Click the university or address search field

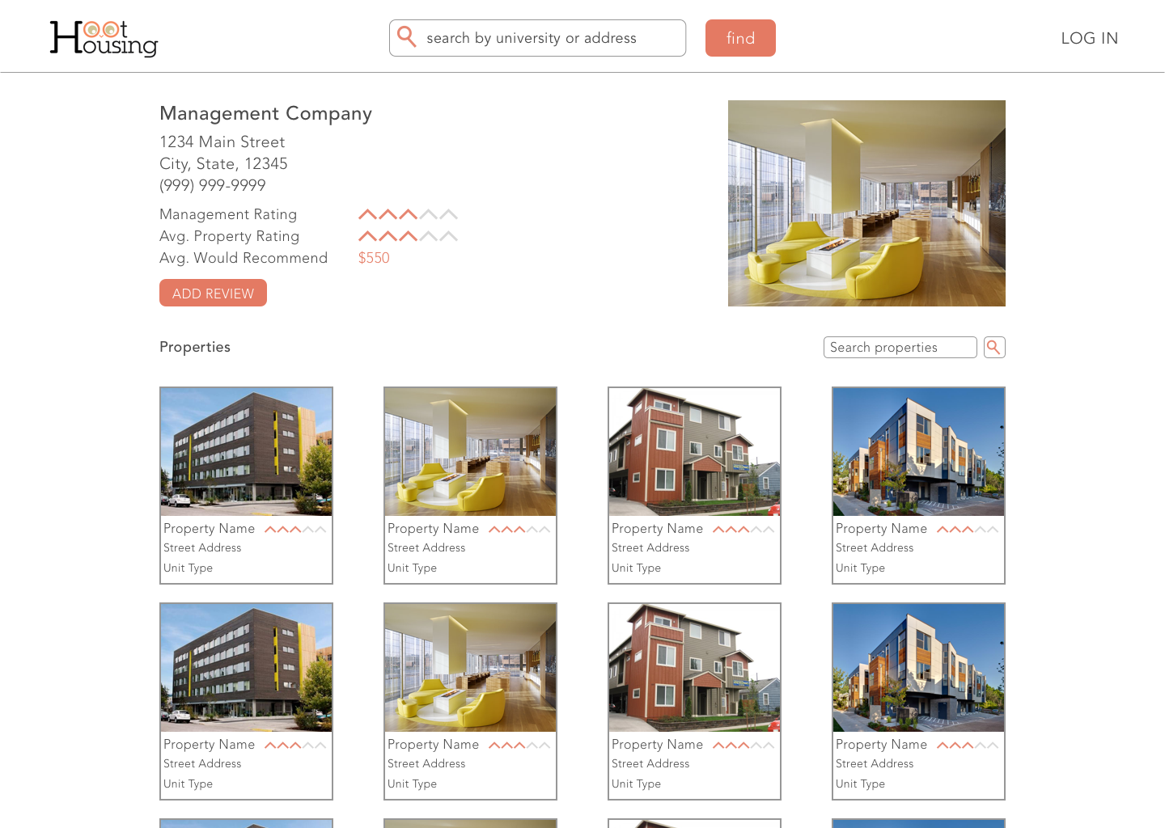(538, 37)
